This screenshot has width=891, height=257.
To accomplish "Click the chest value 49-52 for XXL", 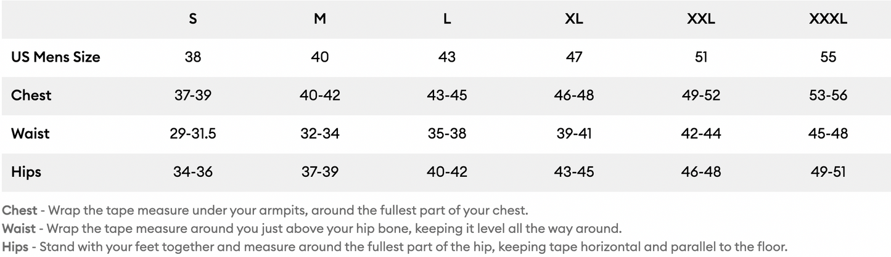I will [701, 96].
